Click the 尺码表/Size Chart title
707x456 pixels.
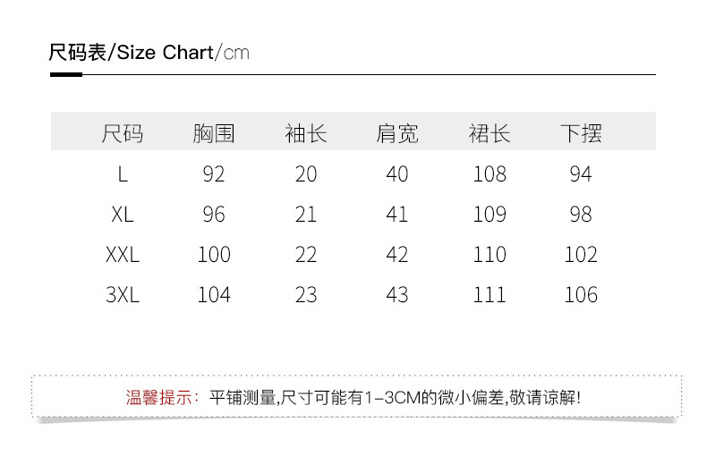tap(149, 52)
